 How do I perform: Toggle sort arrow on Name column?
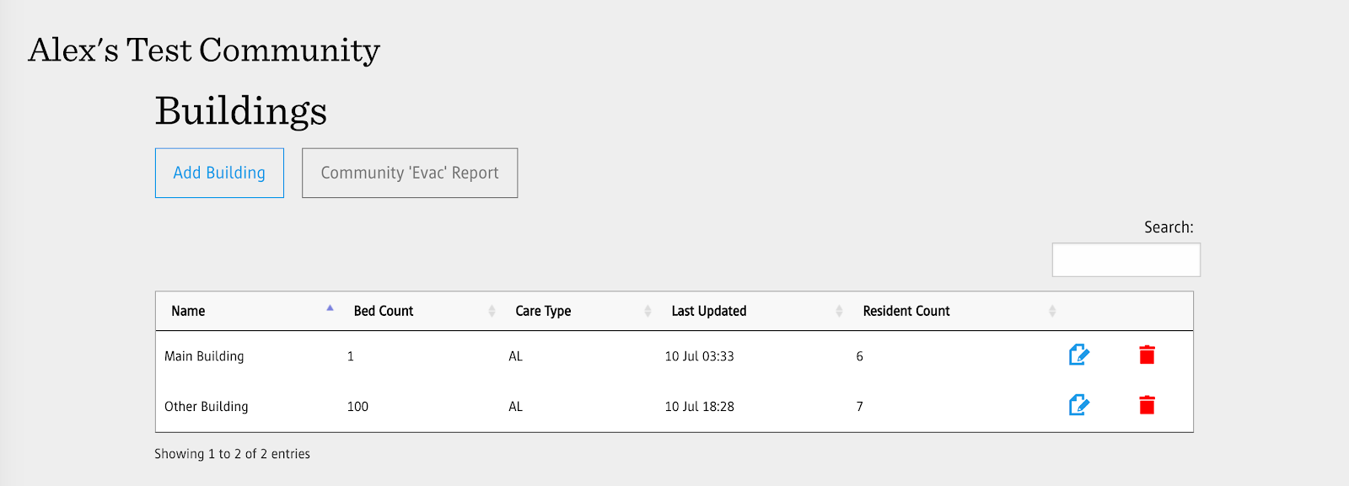(x=330, y=309)
